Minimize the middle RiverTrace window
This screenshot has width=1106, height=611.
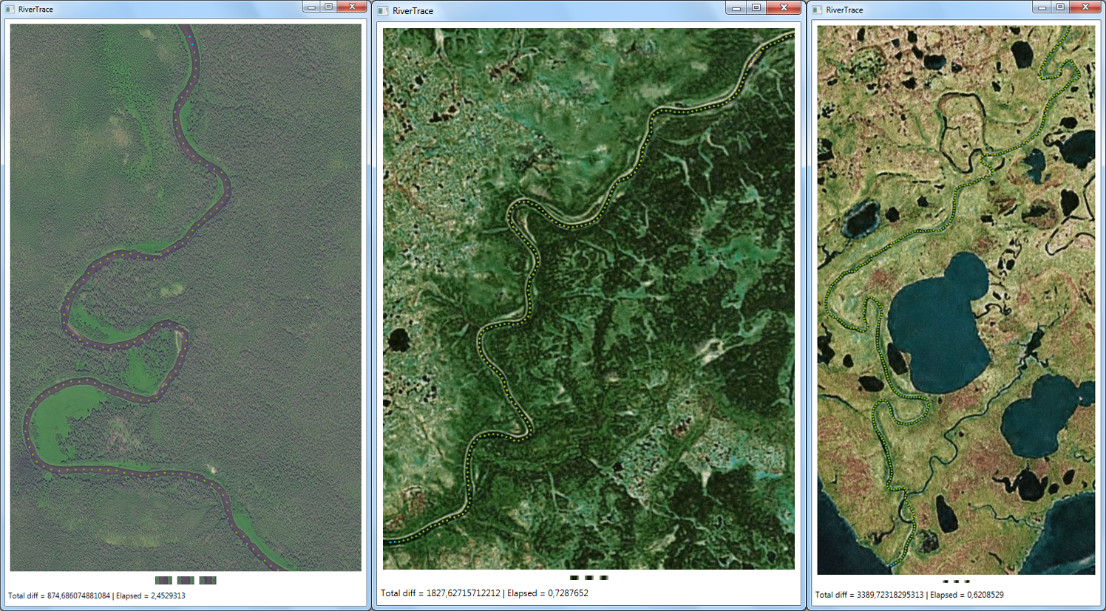[x=736, y=8]
